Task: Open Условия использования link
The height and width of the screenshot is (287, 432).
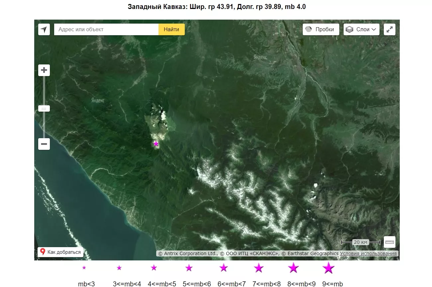Action: click(368, 253)
